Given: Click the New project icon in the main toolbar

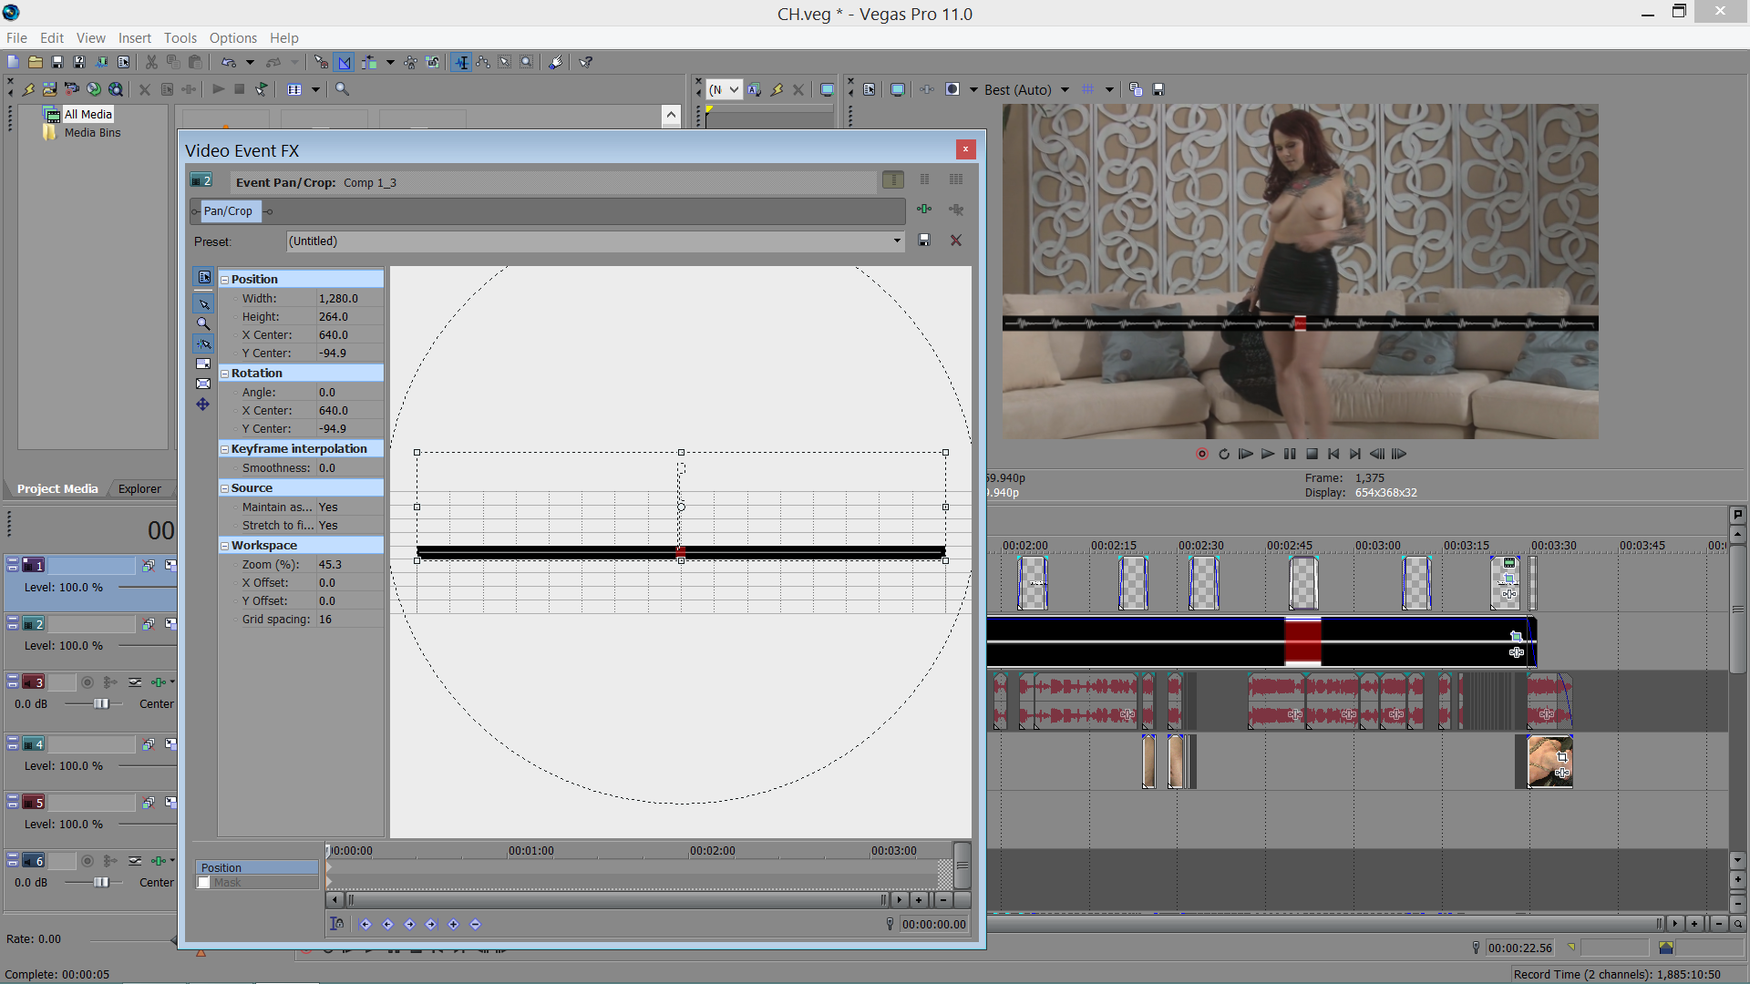Looking at the screenshot, I should (13, 62).
